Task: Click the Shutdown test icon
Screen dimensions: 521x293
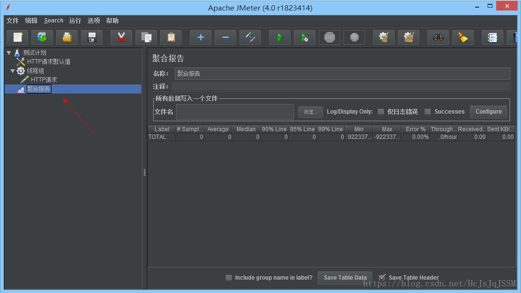Action: coord(354,37)
